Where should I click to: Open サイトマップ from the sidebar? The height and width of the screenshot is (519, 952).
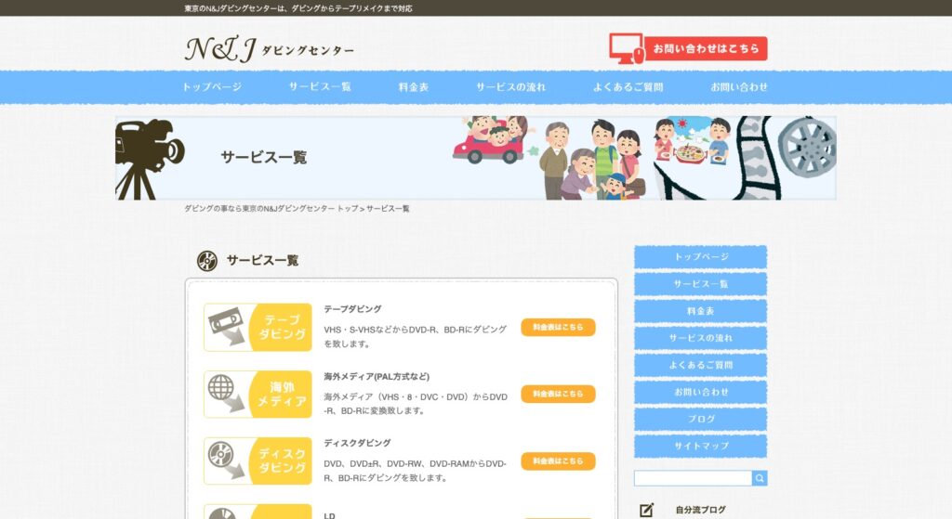click(700, 447)
